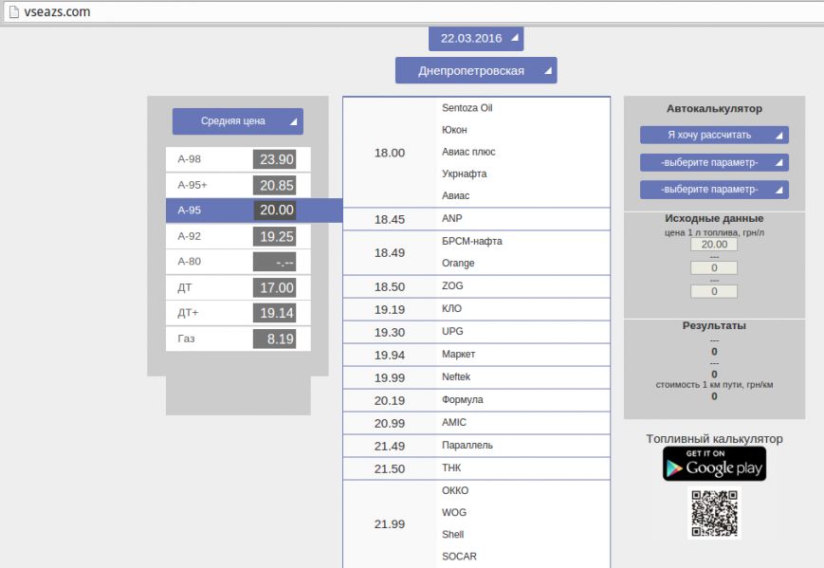Click the 21.49 price cell

pos(390,446)
